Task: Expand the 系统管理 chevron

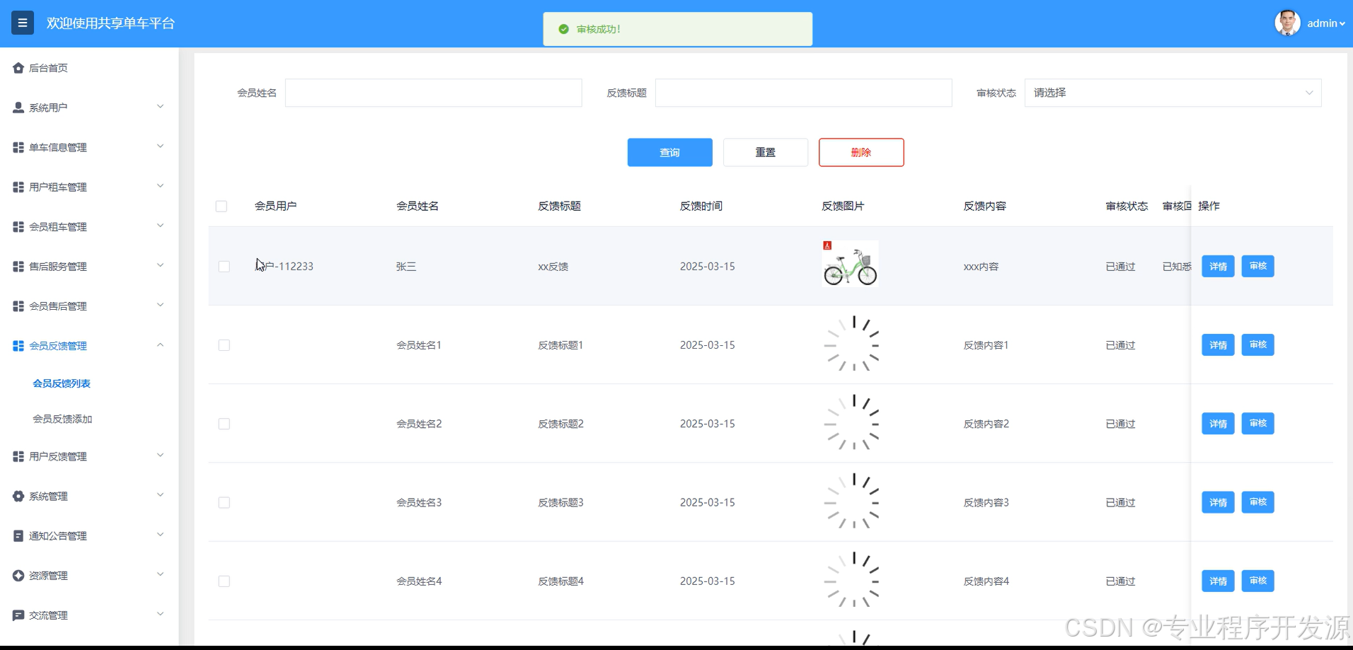Action: point(160,495)
